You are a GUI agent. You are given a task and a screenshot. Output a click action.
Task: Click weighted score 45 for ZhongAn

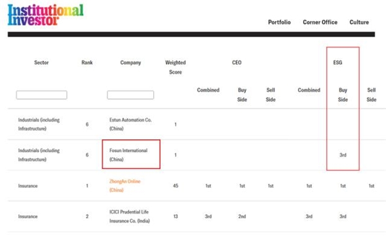pos(176,186)
